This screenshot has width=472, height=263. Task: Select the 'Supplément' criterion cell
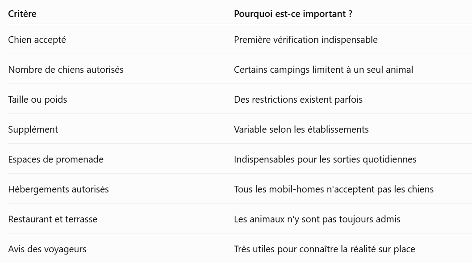point(33,129)
